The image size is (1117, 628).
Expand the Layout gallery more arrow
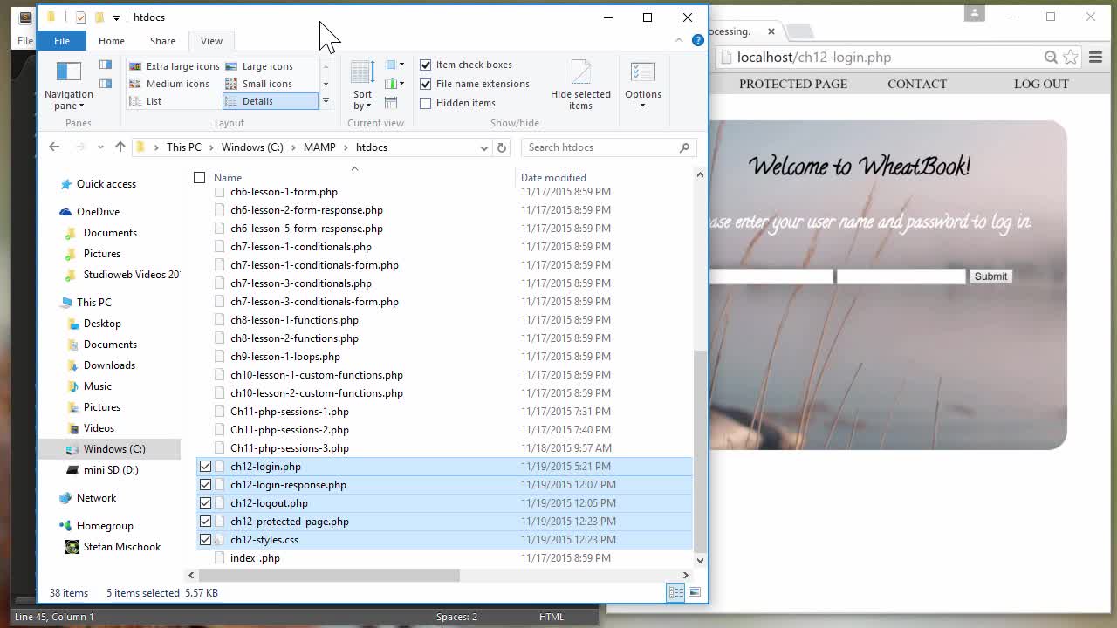326,101
